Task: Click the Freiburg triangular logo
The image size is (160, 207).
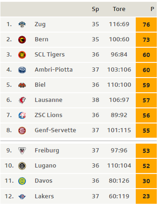Action: click(22, 151)
